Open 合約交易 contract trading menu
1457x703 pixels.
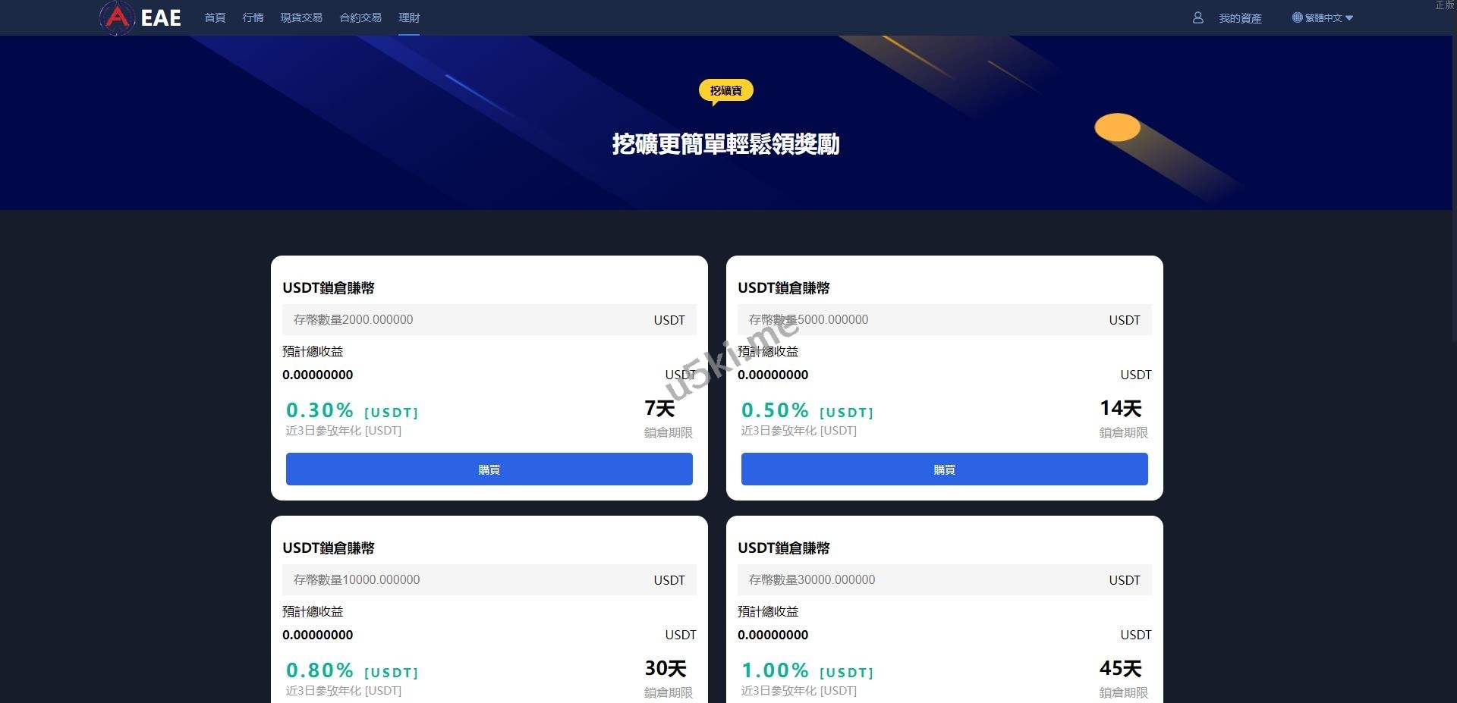tap(360, 17)
